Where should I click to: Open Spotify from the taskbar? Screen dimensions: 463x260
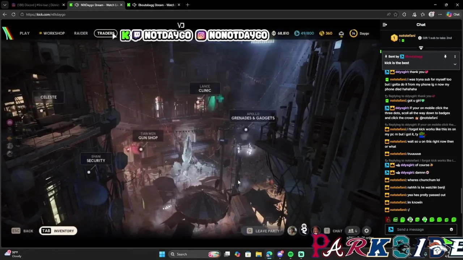click(x=290, y=254)
